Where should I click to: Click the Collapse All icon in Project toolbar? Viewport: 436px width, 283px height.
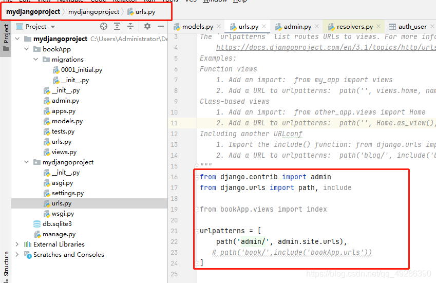130,26
